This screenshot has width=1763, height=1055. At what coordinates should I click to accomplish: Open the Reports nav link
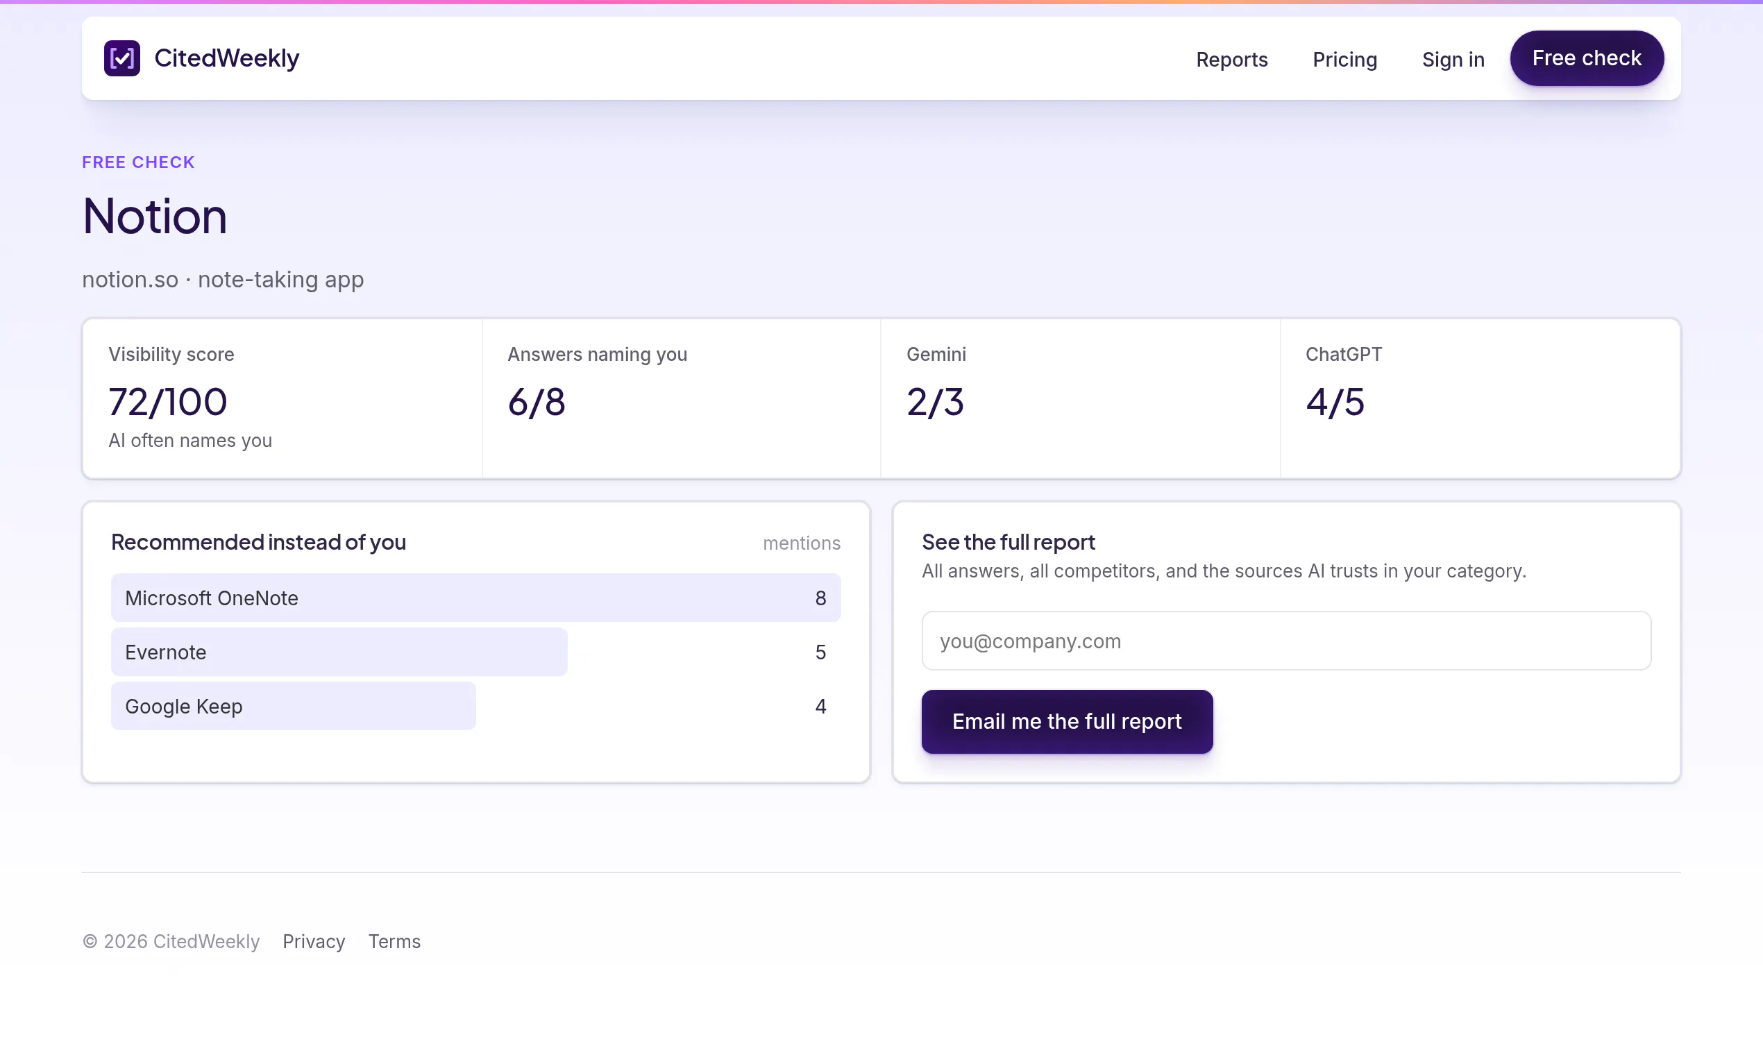coord(1231,60)
